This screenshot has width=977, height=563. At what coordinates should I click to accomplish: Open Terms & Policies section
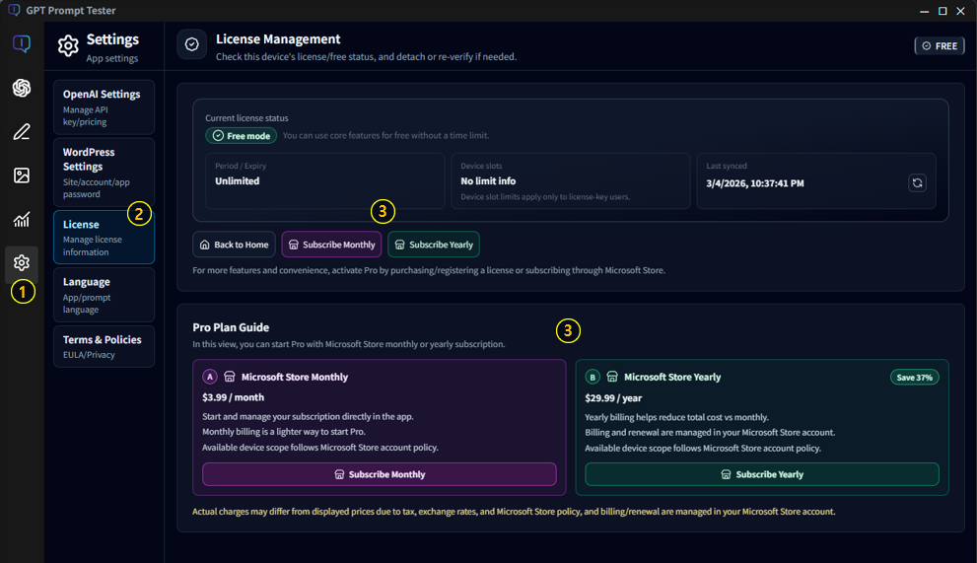pos(104,346)
